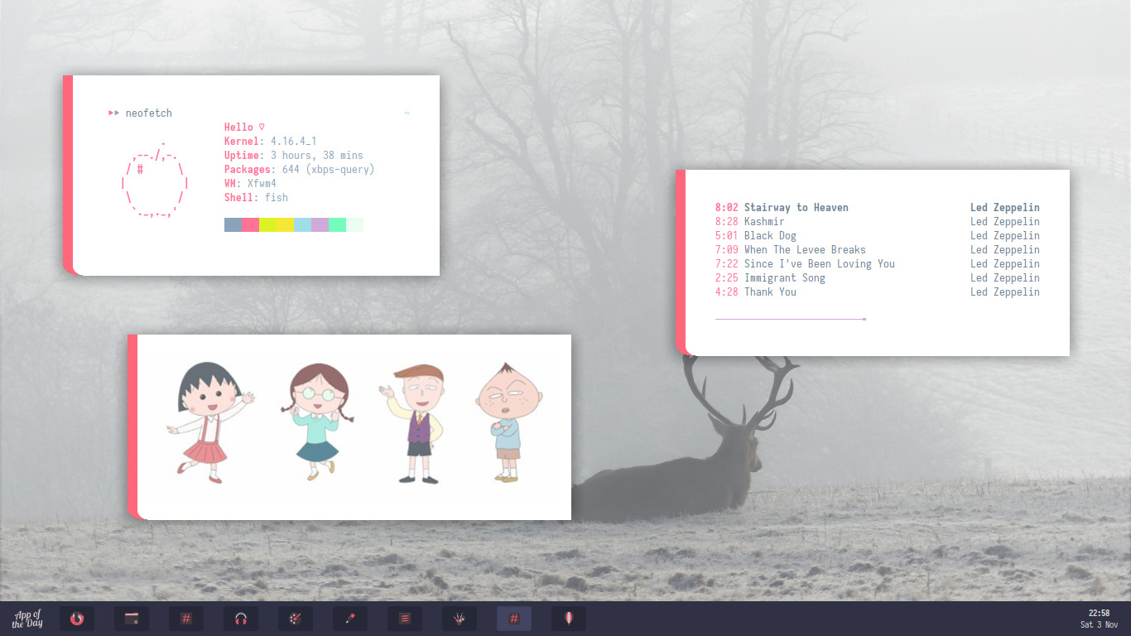Click the lime green swatch in neofetch palette
This screenshot has width=1131, height=636.
click(267, 225)
